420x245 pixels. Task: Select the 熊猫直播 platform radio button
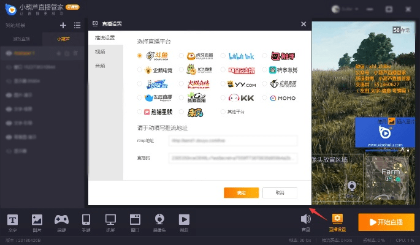(181, 97)
